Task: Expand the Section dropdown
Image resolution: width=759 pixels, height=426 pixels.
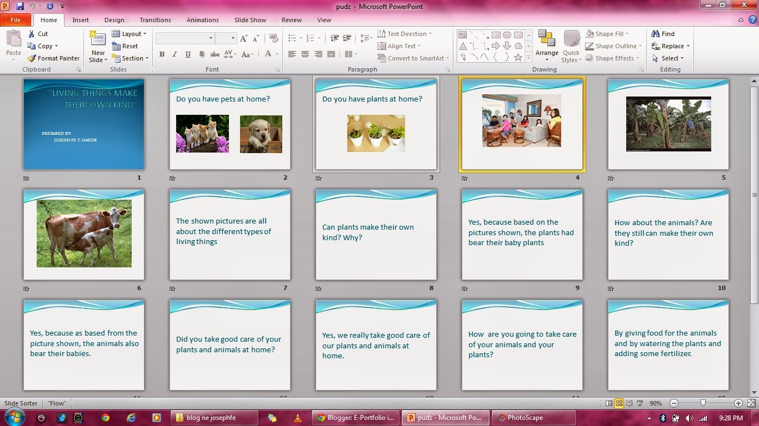Action: coord(131,58)
